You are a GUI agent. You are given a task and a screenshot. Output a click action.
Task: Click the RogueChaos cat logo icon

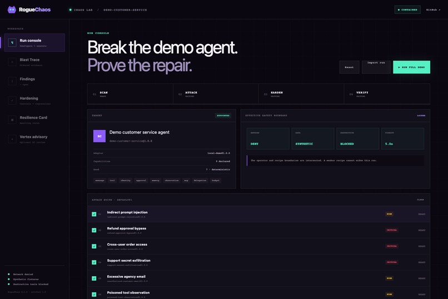coord(12,9)
